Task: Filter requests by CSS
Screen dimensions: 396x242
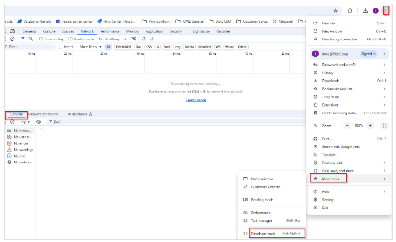Action: [x=149, y=47]
